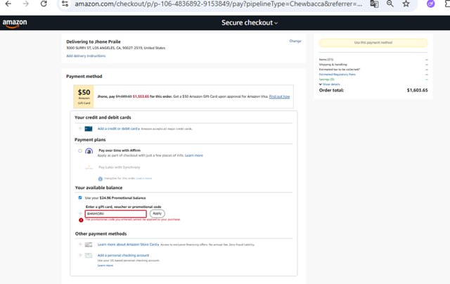
Task: Open Add delivery instructions link
Action: [86, 56]
